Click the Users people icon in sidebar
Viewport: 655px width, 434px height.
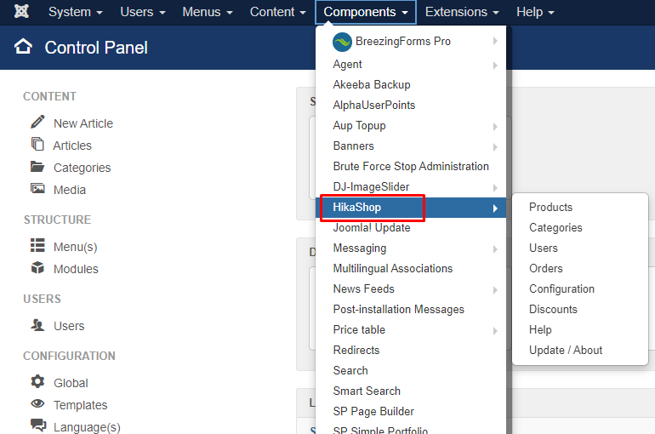[37, 324]
